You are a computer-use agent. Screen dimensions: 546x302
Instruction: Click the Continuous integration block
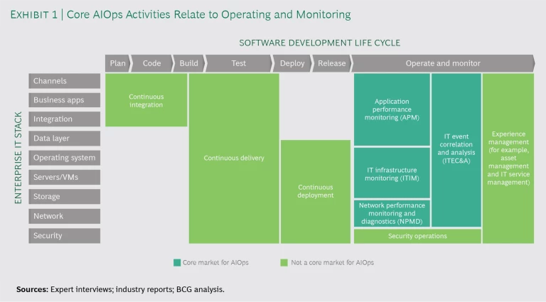146,100
